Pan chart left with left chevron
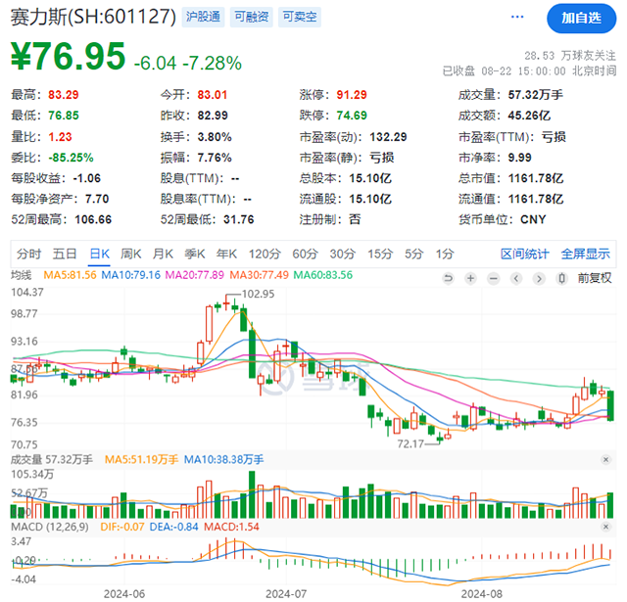Screen dimensions: 627x602 point(516,278)
